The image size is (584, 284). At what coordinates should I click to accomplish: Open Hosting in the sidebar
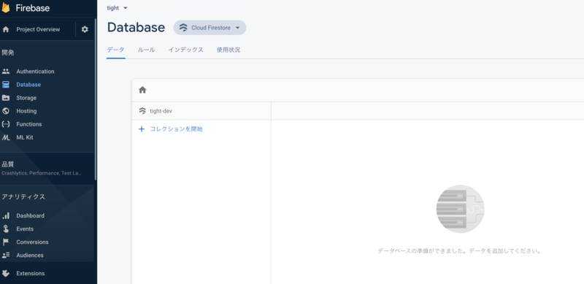(26, 111)
